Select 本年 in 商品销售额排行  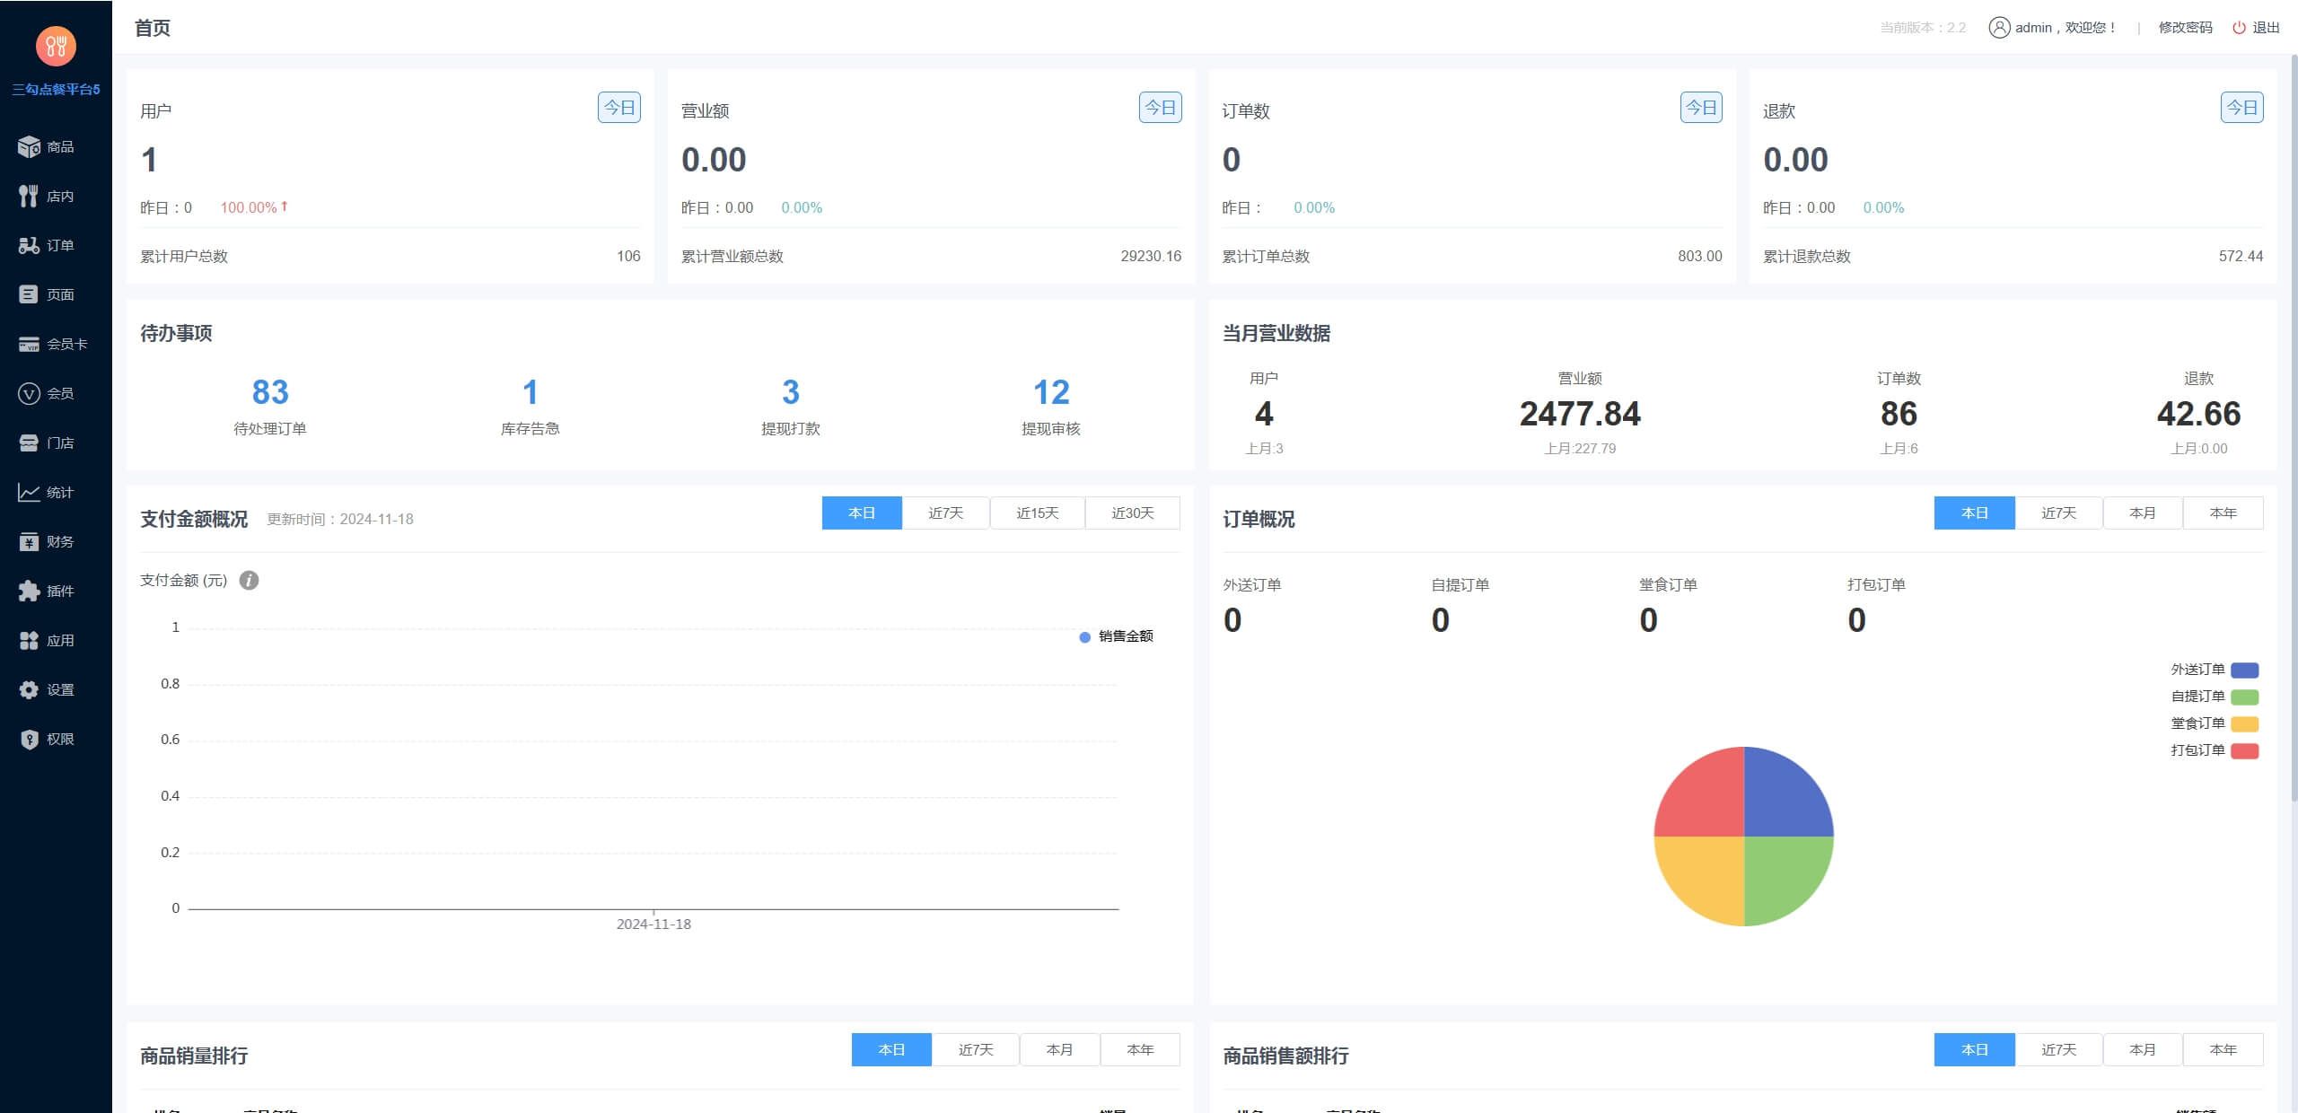point(2223,1048)
